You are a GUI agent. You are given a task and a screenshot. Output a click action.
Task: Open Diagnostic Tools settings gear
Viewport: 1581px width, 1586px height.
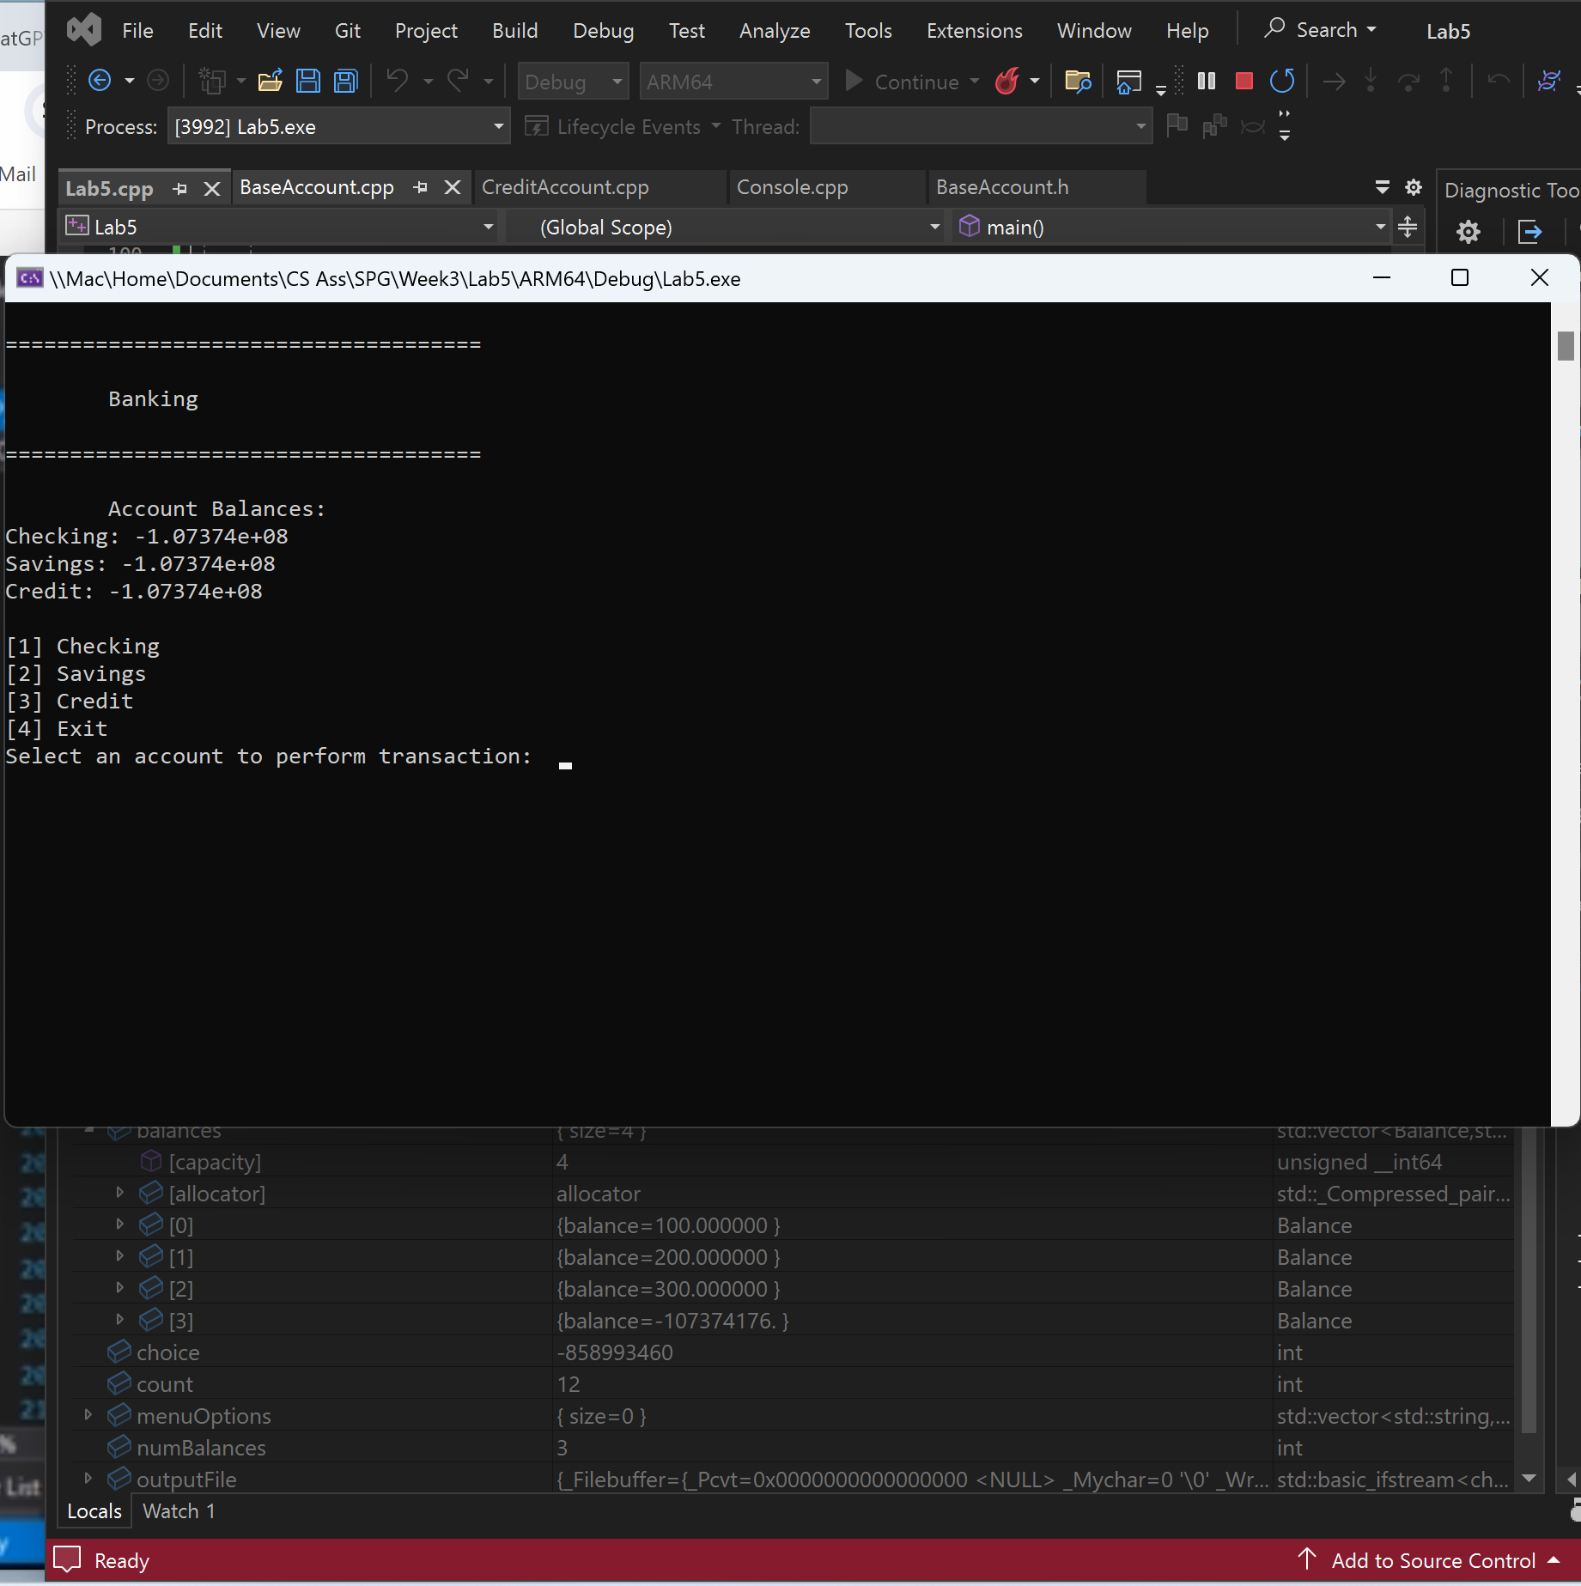(x=1468, y=232)
